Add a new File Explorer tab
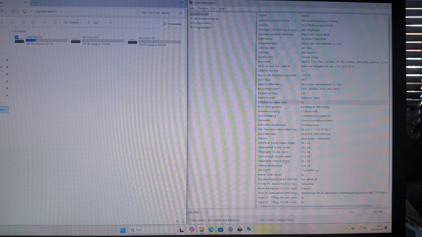The height and width of the screenshot is (237, 422). (35, 3)
